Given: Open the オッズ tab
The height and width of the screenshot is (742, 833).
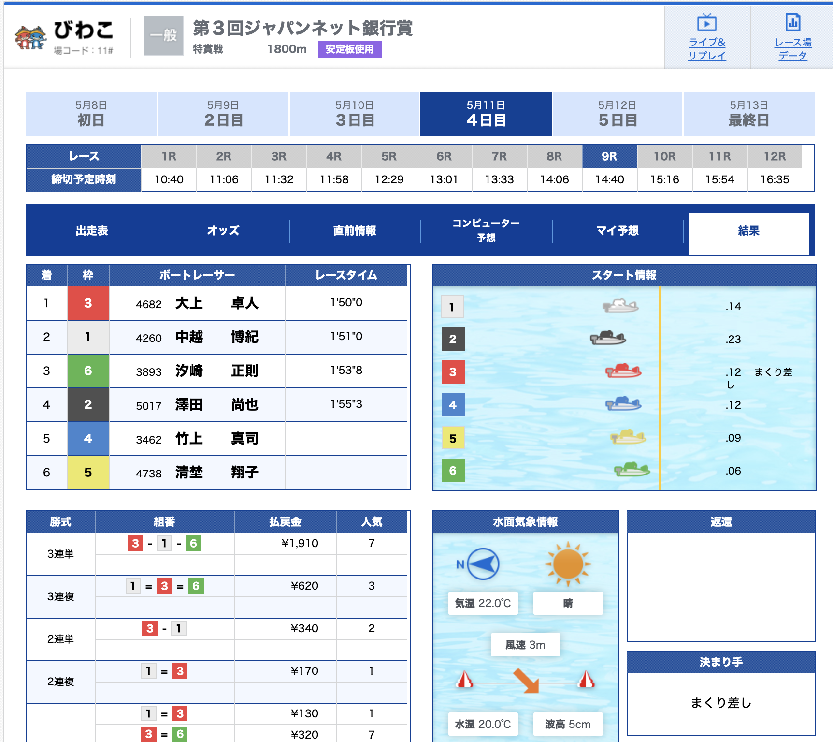Looking at the screenshot, I should (x=223, y=231).
